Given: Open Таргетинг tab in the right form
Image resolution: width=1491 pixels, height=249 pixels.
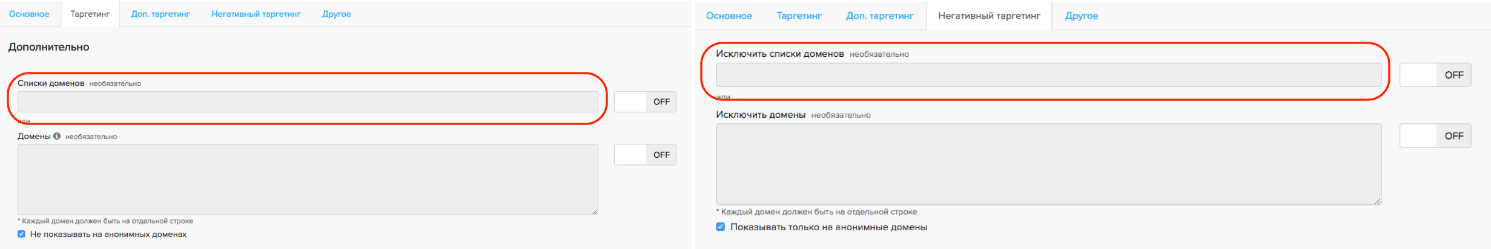Looking at the screenshot, I should tap(799, 16).
